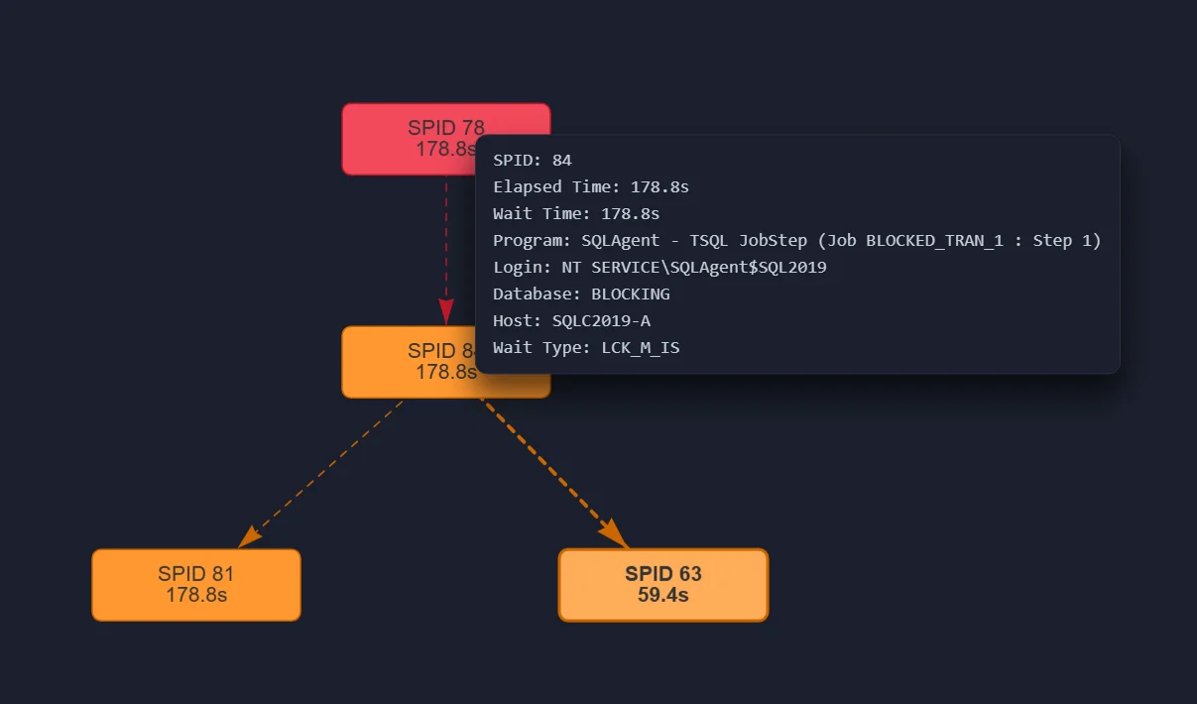Click the Wait Time 178.8s row
1197x704 pixels.
[x=576, y=213]
